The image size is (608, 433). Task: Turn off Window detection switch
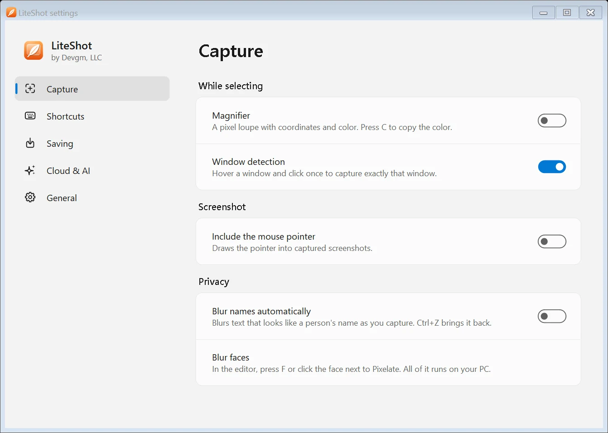point(552,167)
